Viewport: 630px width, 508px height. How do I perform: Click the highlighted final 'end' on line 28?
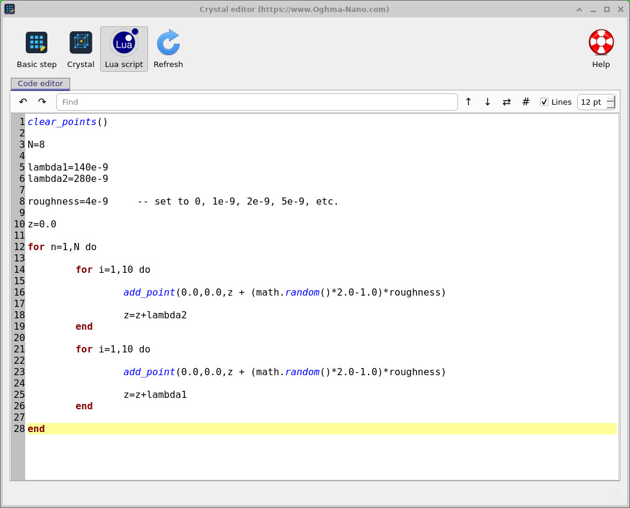[x=36, y=428]
